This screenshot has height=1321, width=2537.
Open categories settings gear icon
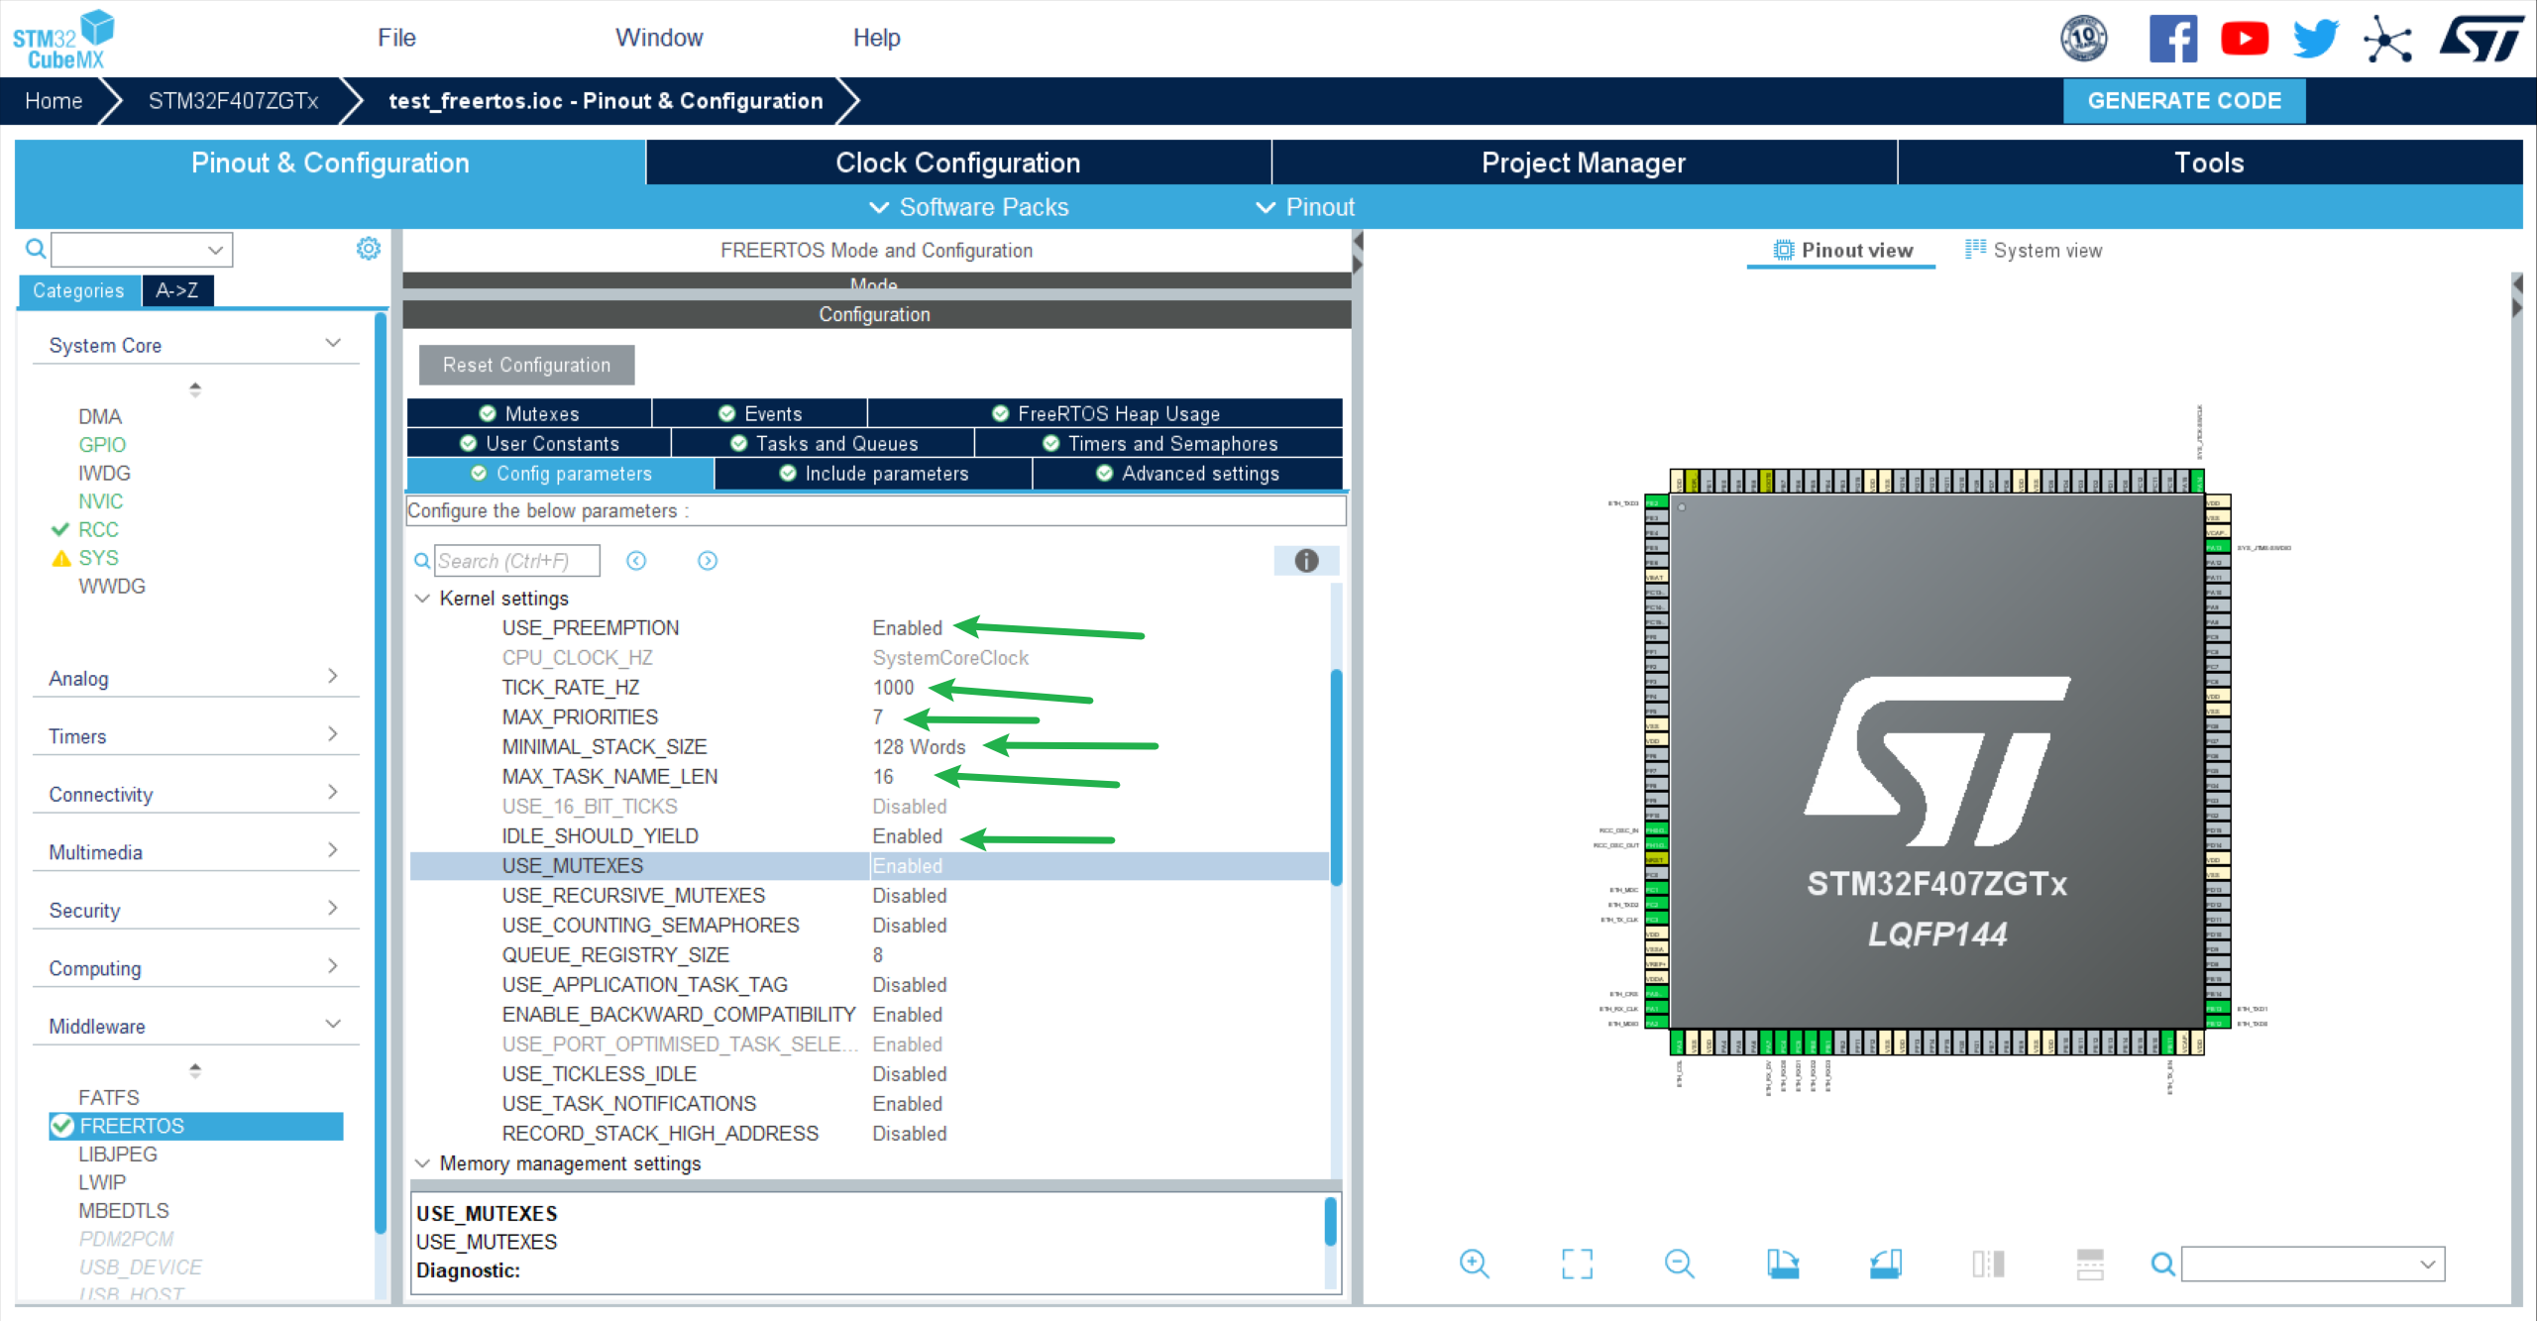[369, 249]
